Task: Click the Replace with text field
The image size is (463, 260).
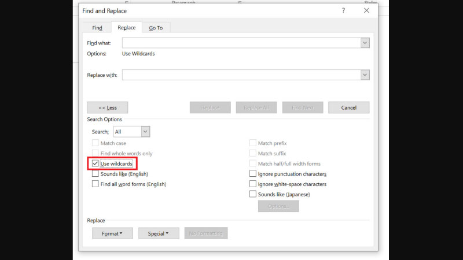Action: pyautogui.click(x=241, y=75)
